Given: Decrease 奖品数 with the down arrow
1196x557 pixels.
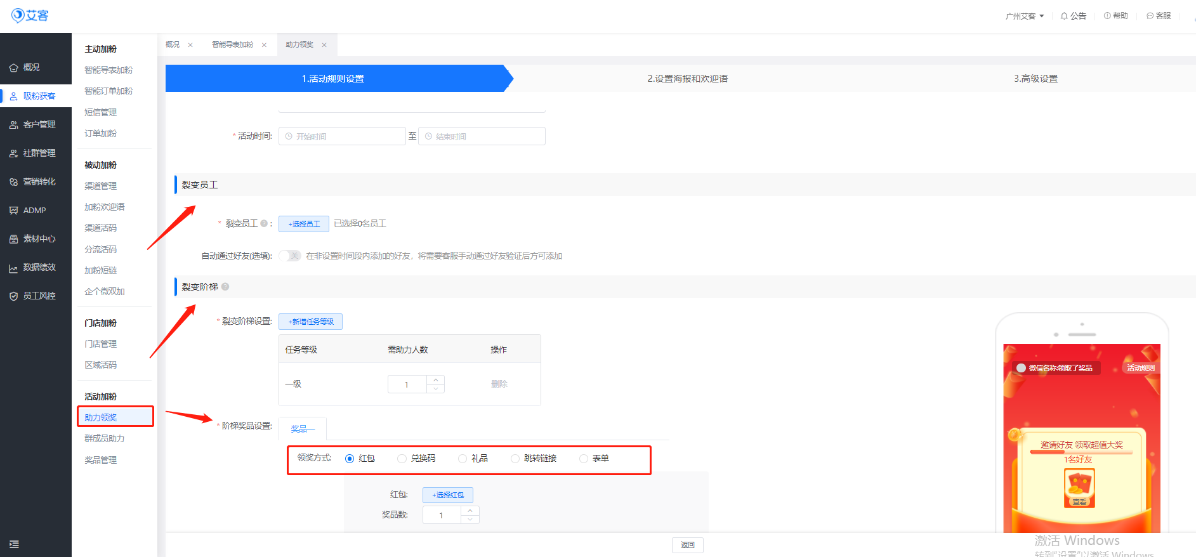Looking at the screenshot, I should pyautogui.click(x=470, y=520).
